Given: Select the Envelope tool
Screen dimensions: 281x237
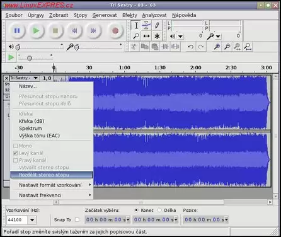Looking at the screenshot, I should 146,26.
